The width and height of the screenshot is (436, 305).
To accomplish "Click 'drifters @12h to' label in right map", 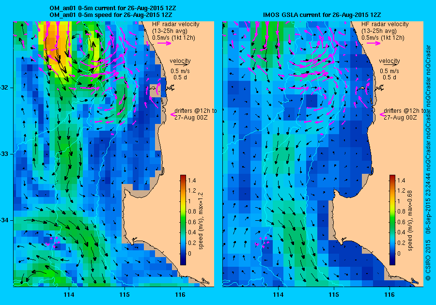I will click(x=405, y=110).
